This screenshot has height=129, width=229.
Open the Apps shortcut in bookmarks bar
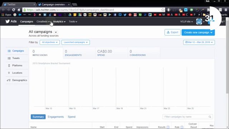point(6,15)
